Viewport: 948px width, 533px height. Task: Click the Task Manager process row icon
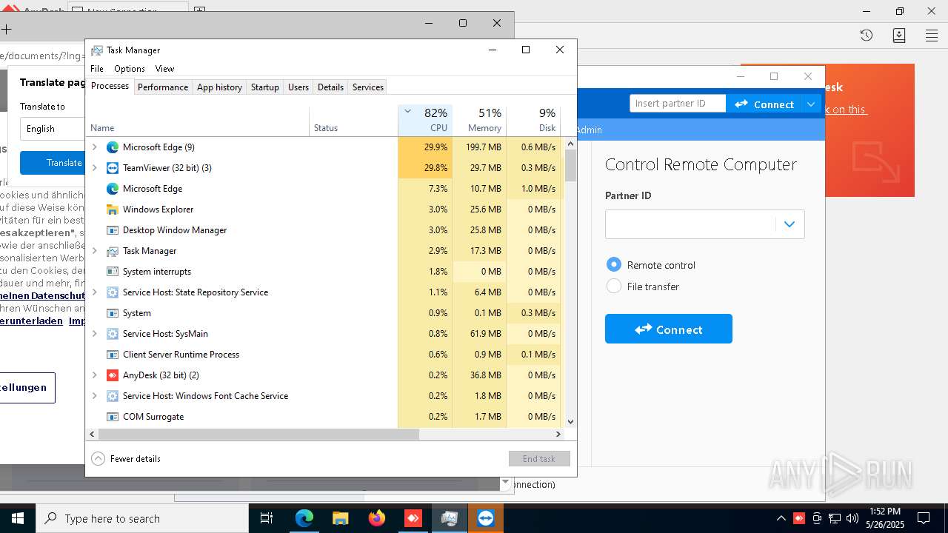113,251
